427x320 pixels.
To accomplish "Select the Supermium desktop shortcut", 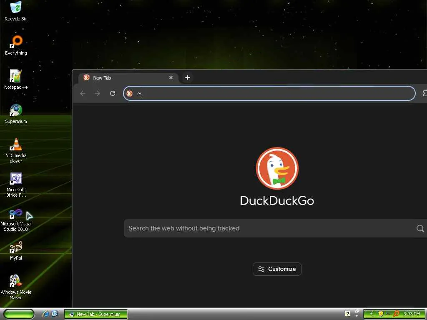I will click(16, 114).
